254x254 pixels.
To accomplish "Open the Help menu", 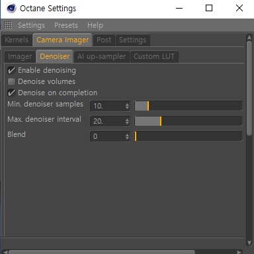I will (95, 25).
